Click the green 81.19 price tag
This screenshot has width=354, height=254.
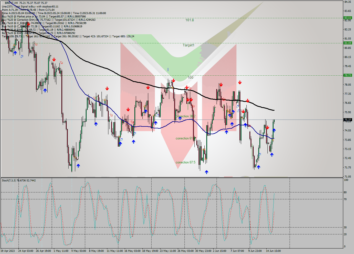[x=348, y=43]
